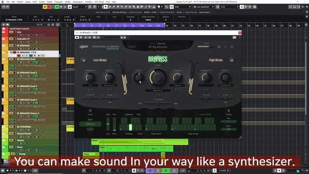Click the Stop button in transport
This screenshot has width=309, height=174.
click(x=158, y=171)
